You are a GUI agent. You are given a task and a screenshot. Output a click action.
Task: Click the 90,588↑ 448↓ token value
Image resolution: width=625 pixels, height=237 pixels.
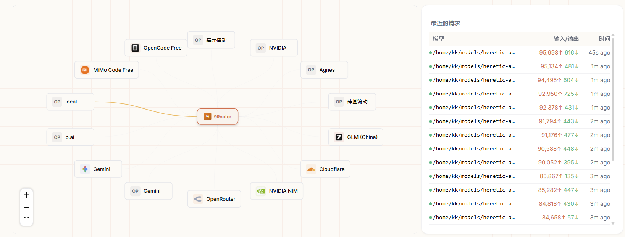pos(558,149)
